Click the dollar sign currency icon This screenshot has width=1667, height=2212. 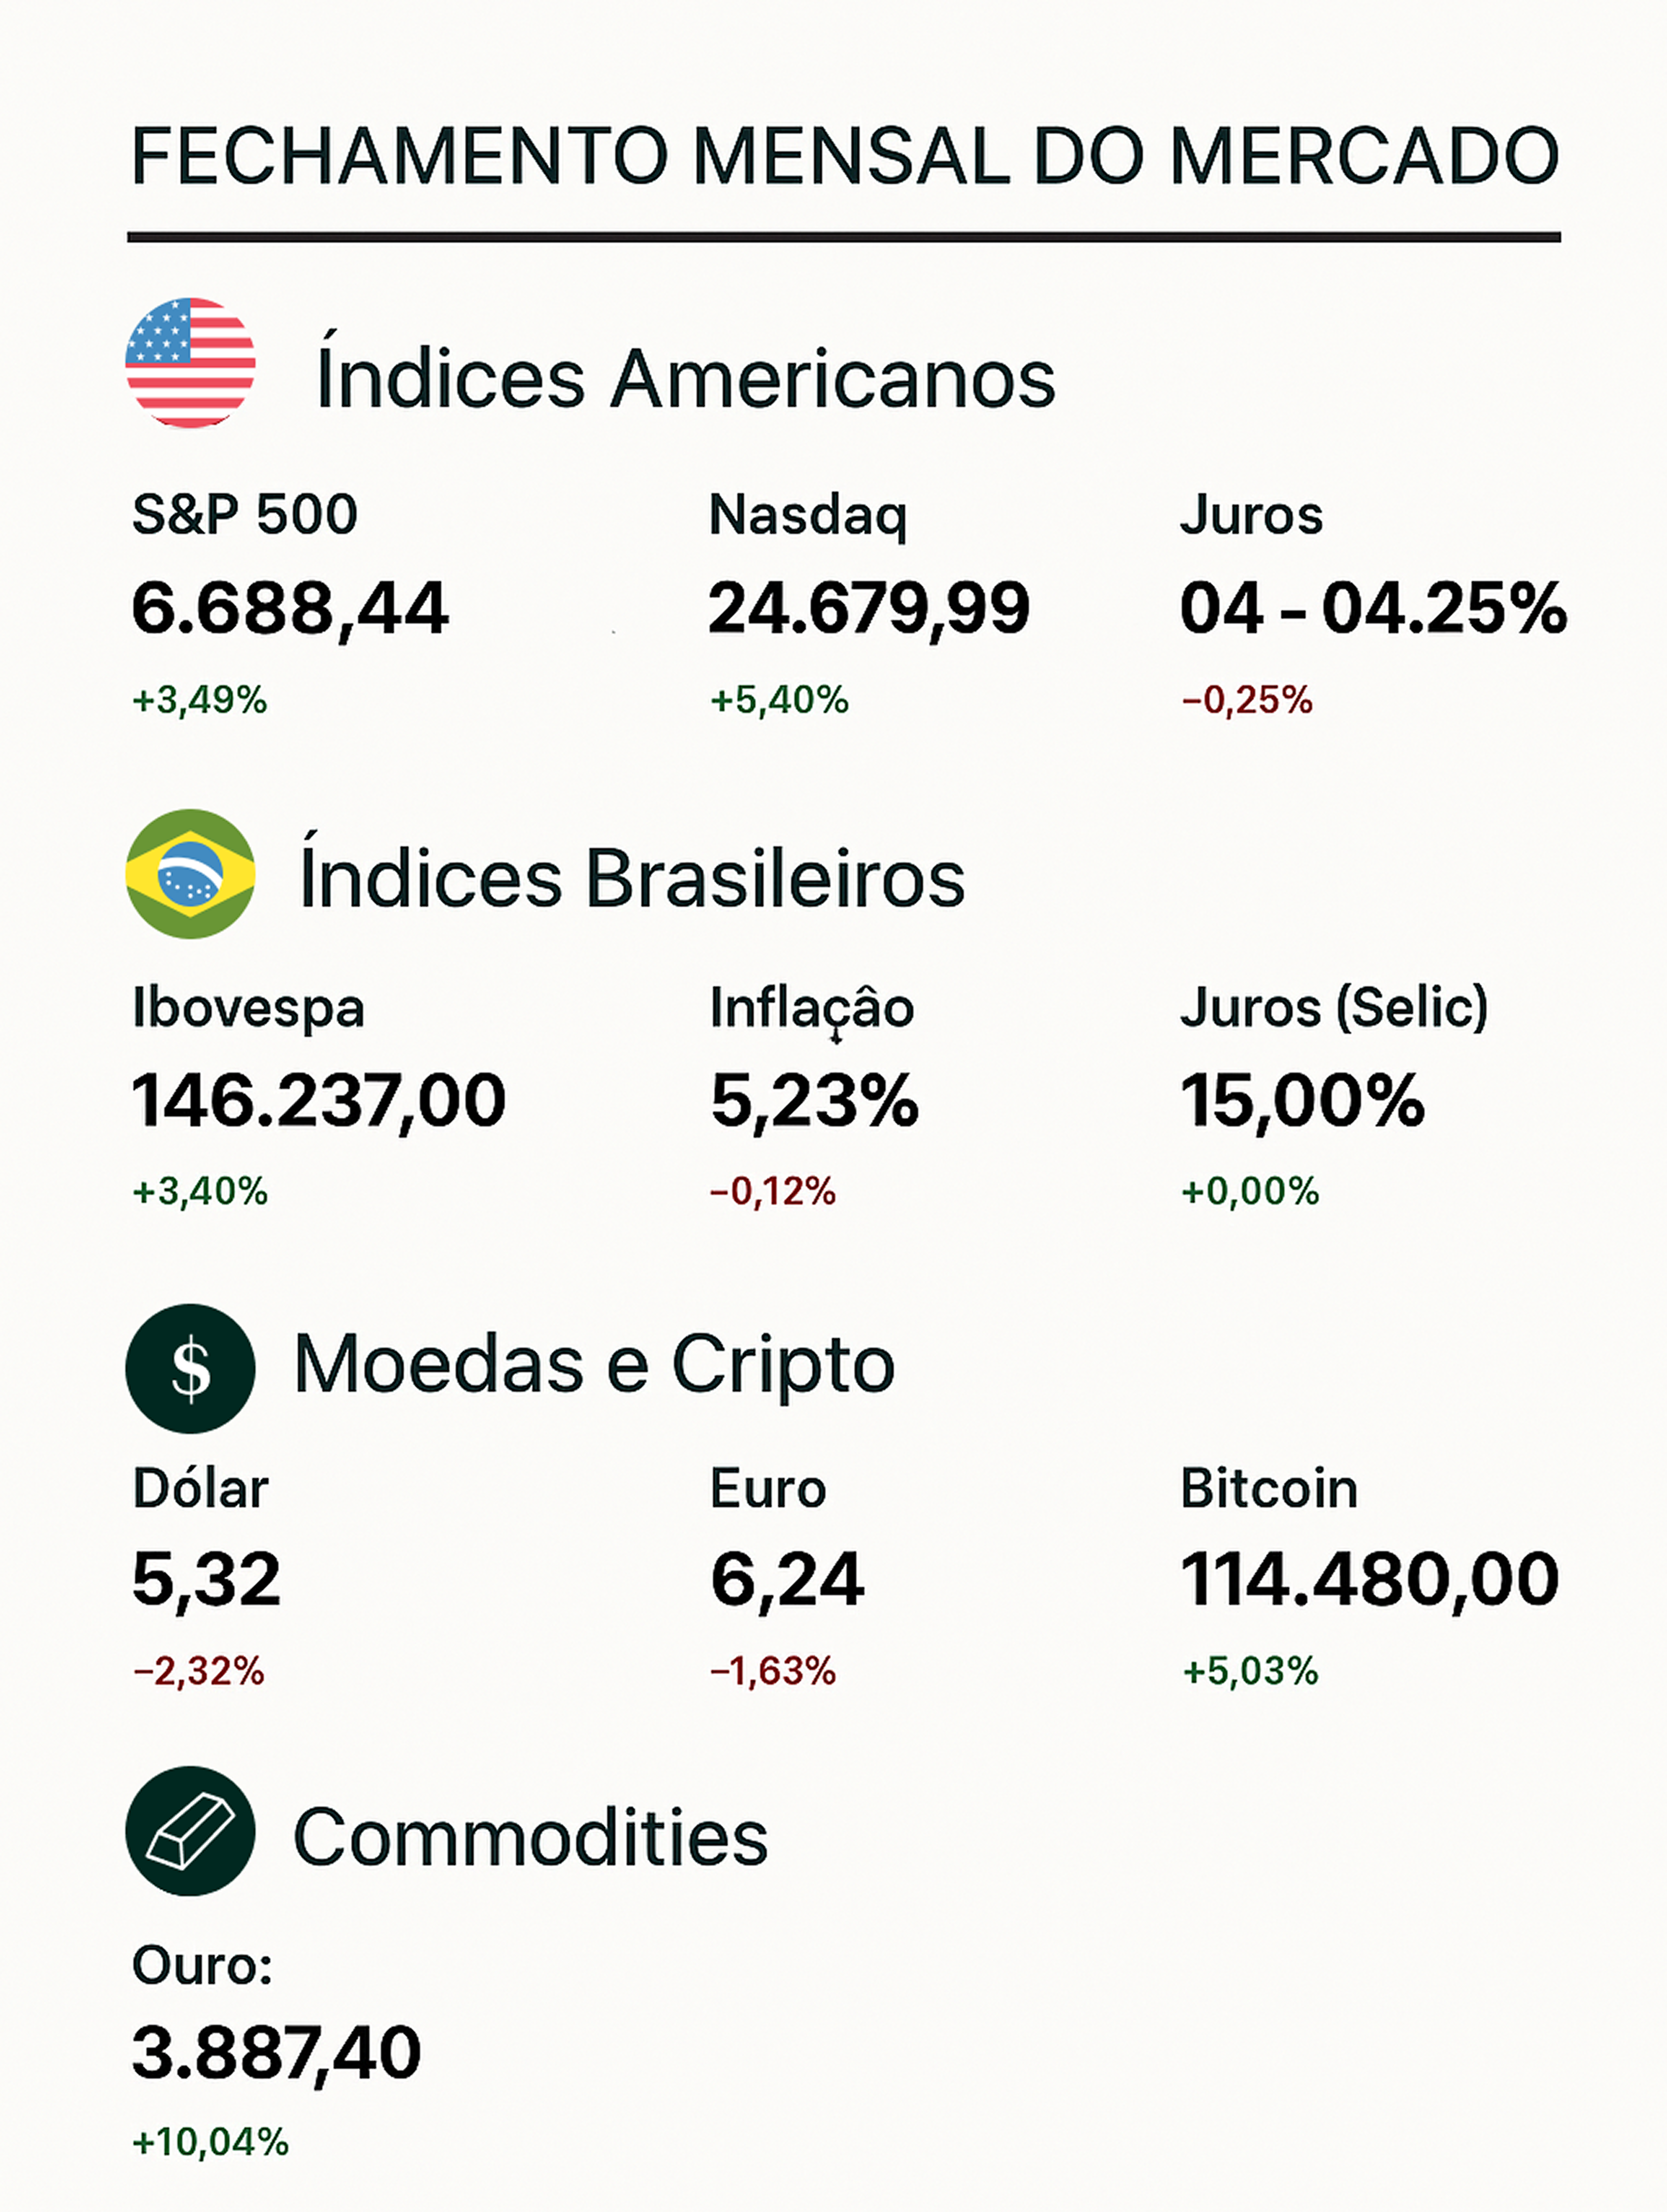click(190, 1368)
